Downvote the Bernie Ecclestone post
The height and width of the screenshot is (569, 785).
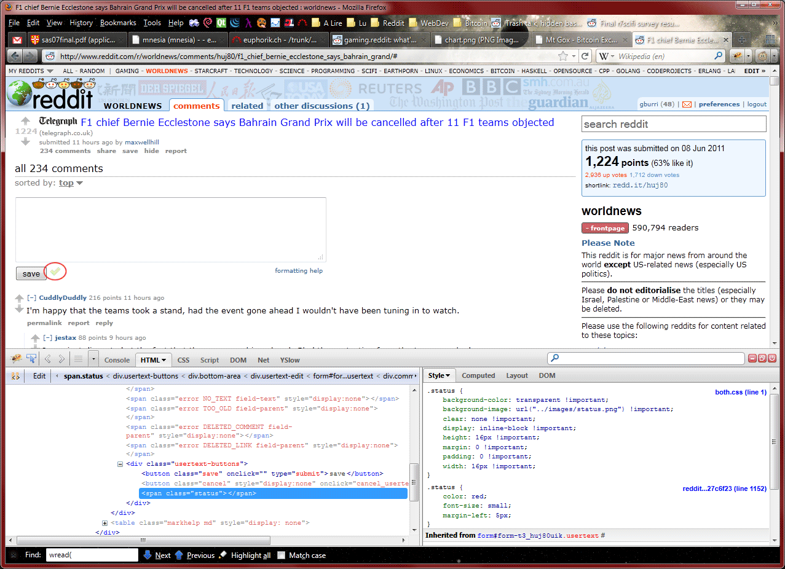tap(25, 142)
